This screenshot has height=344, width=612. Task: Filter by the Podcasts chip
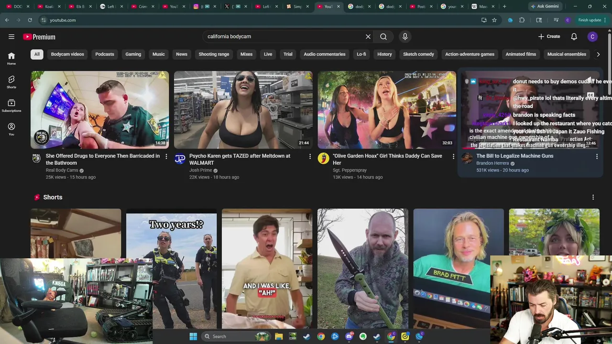pyautogui.click(x=105, y=54)
